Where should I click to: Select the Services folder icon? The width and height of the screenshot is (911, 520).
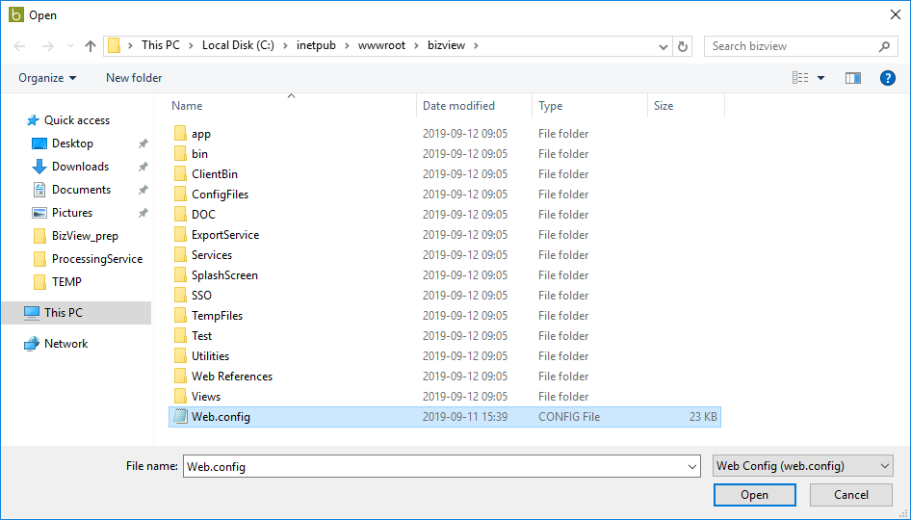pos(181,255)
